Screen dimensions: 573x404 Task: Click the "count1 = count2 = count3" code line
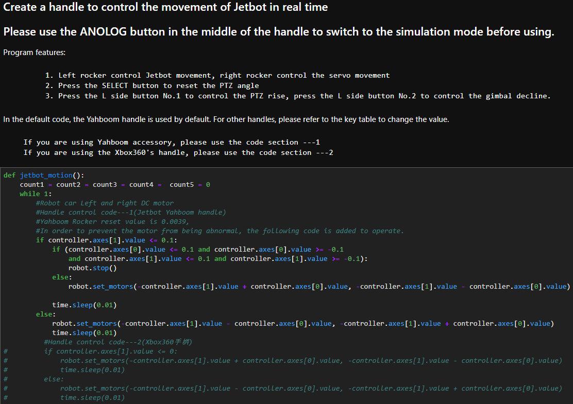tap(115, 185)
